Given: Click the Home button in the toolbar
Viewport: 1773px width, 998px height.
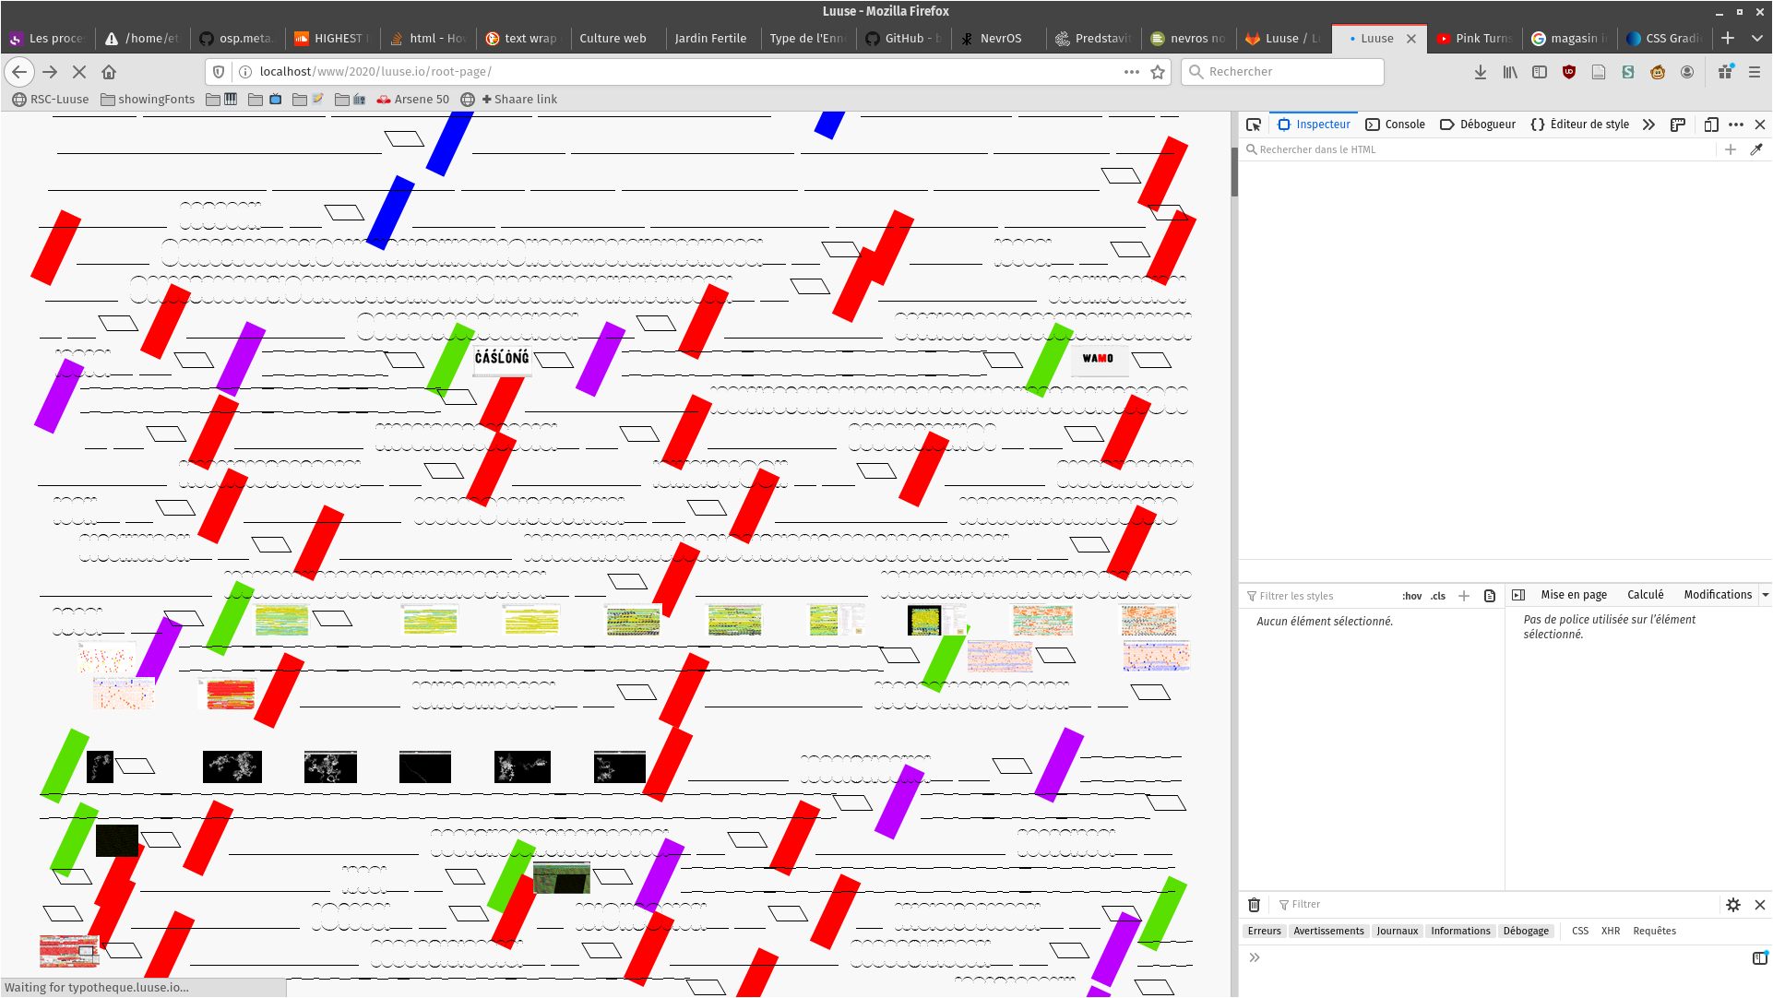Looking at the screenshot, I should [109, 72].
